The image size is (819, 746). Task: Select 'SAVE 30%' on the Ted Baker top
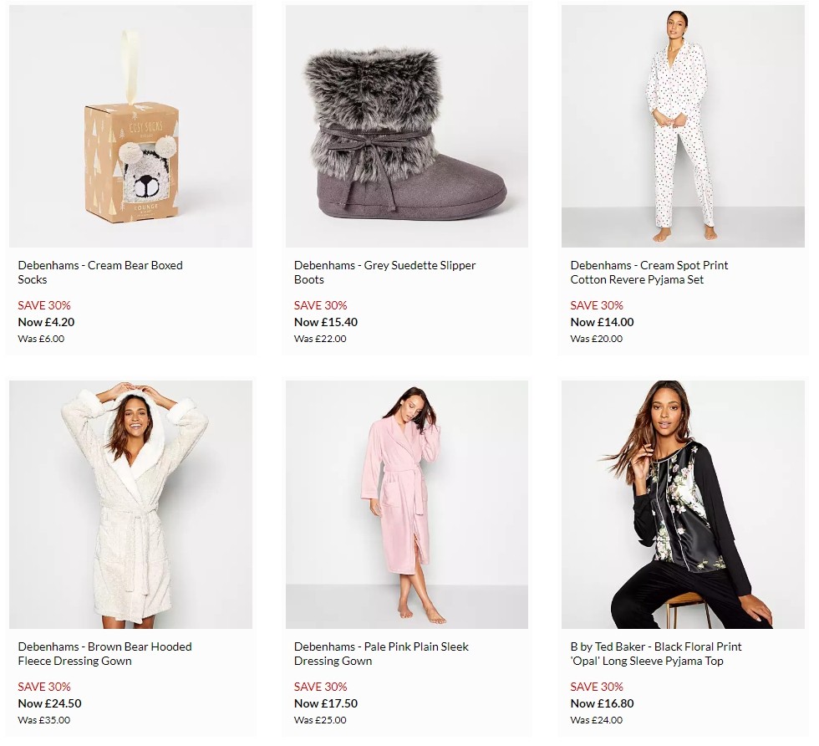point(596,687)
